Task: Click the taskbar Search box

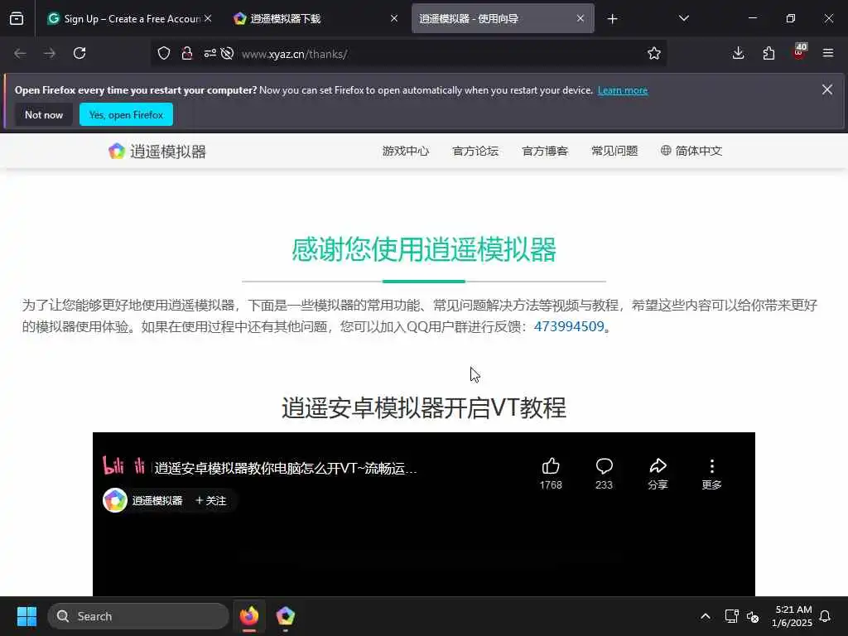Action: (x=138, y=616)
